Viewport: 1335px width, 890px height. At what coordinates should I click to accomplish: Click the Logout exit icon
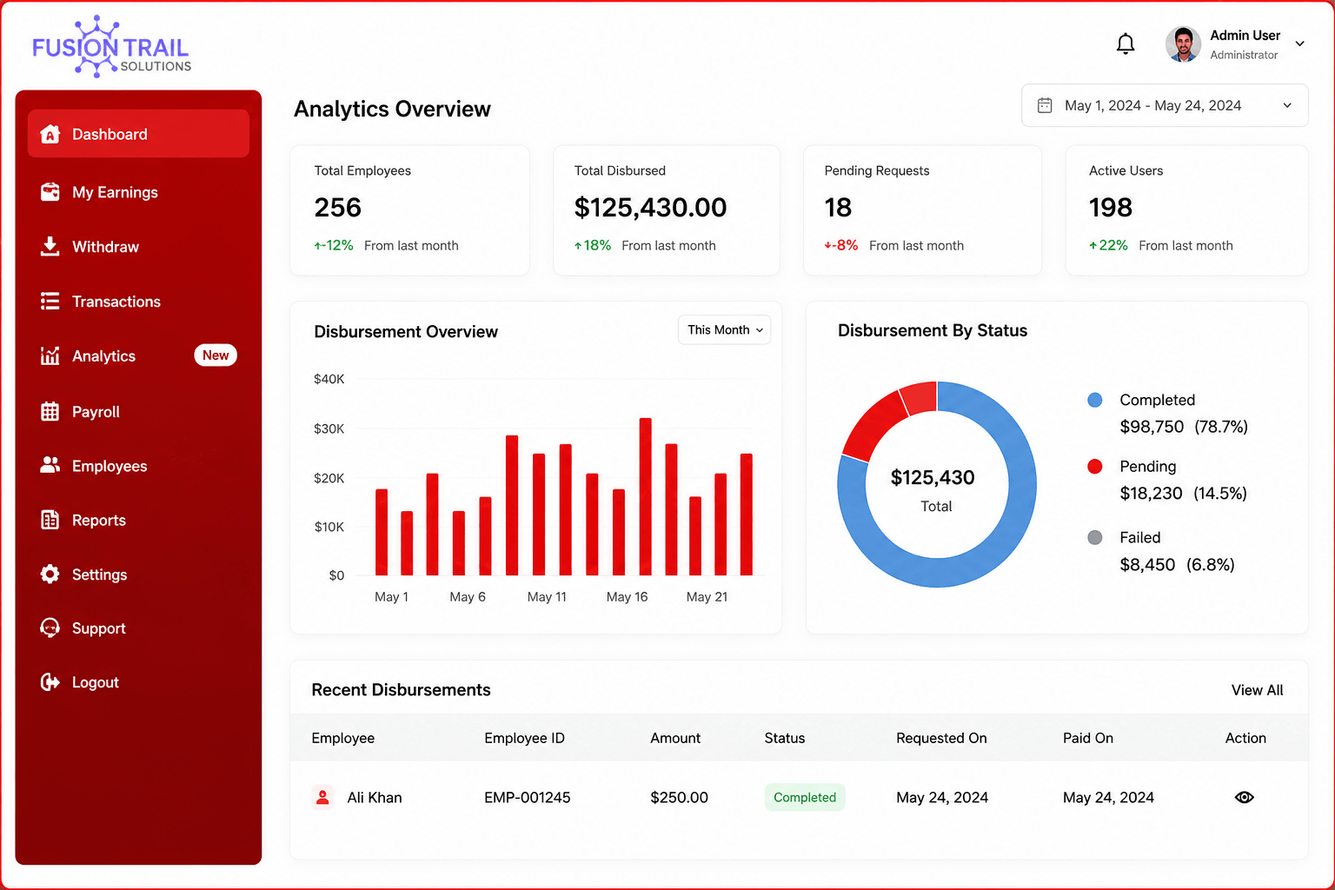click(50, 682)
